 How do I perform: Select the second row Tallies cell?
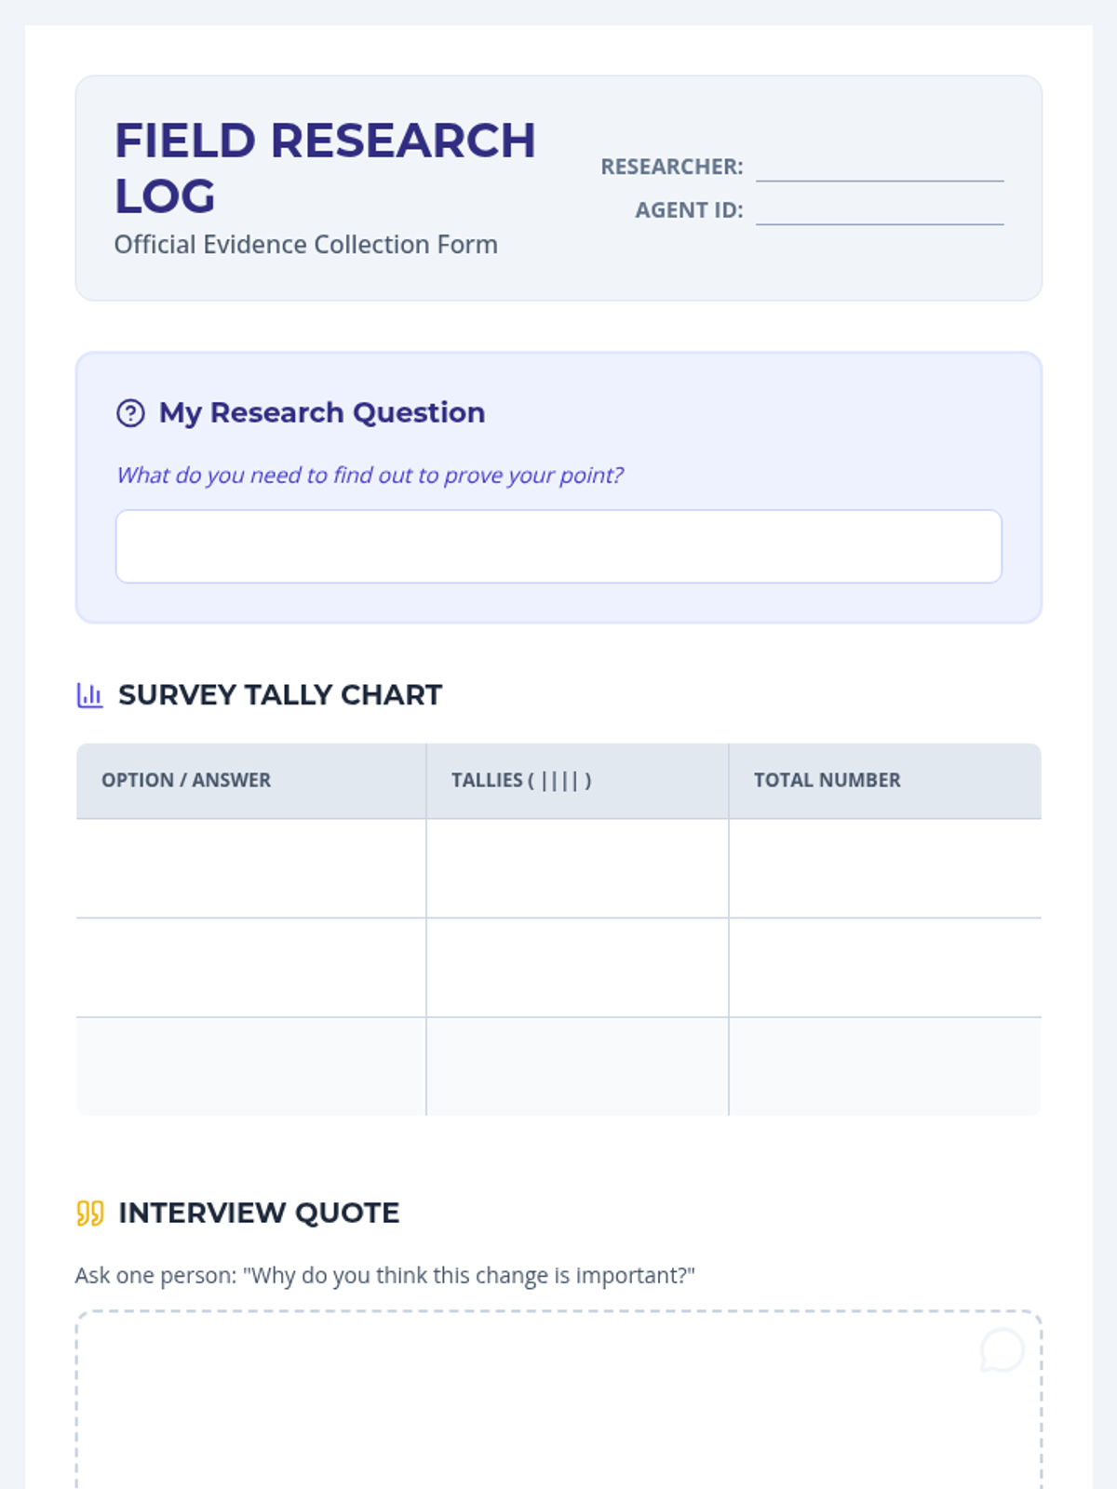(577, 968)
